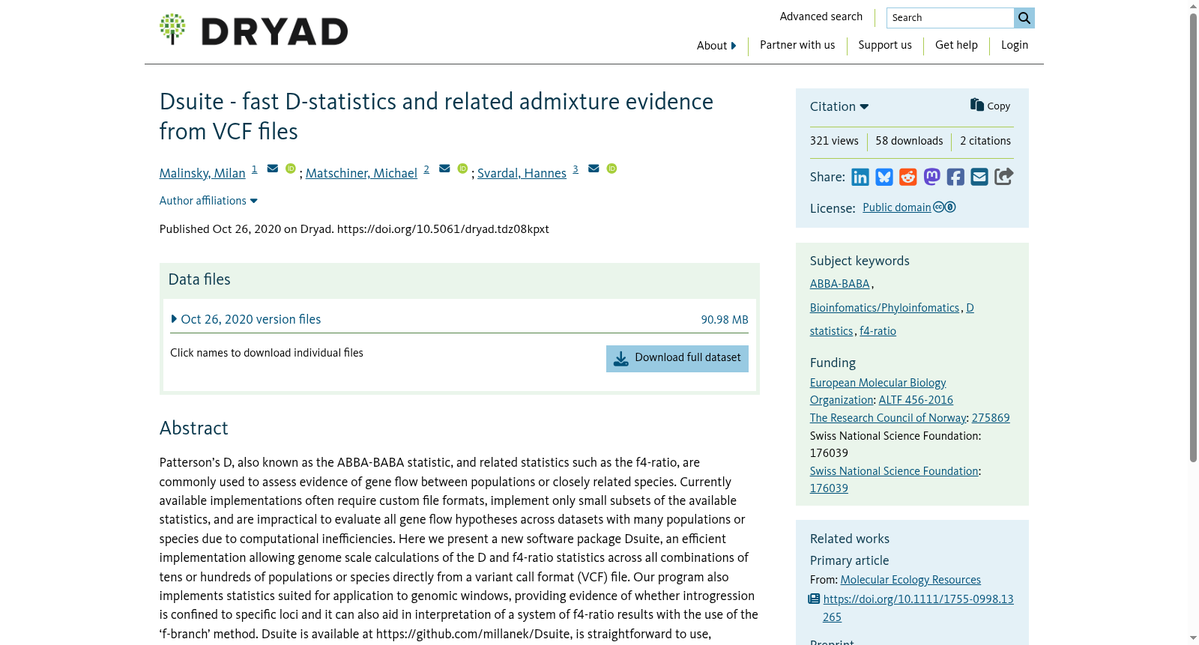Open Get help menu item

(956, 45)
